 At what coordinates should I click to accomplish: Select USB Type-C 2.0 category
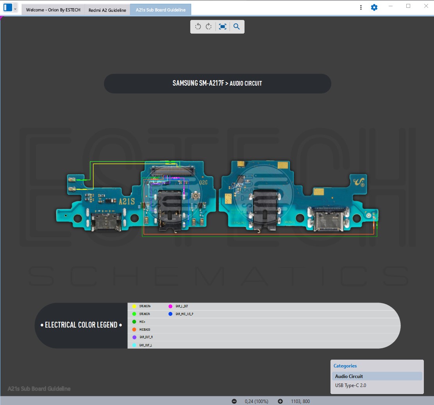pos(377,385)
